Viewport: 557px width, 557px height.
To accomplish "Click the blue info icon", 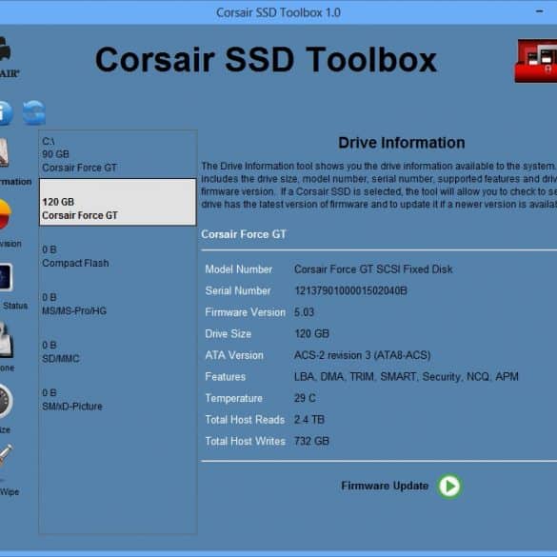I will click(x=6, y=113).
